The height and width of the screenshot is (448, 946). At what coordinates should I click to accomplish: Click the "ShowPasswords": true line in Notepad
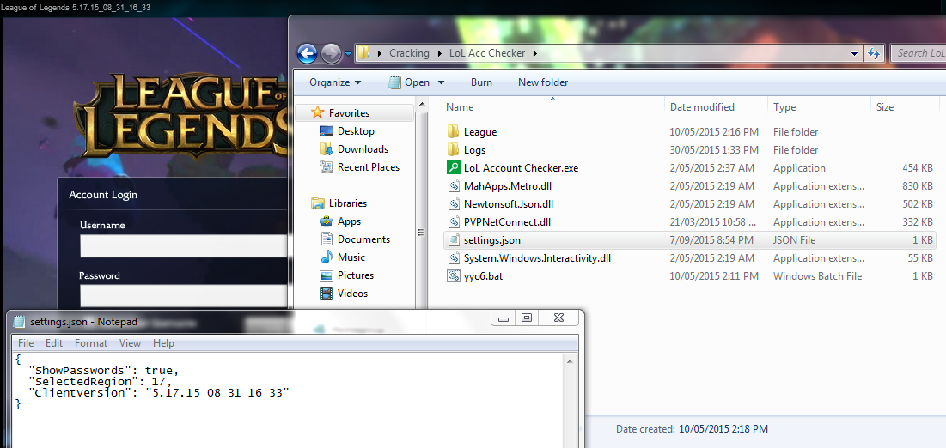tap(104, 371)
